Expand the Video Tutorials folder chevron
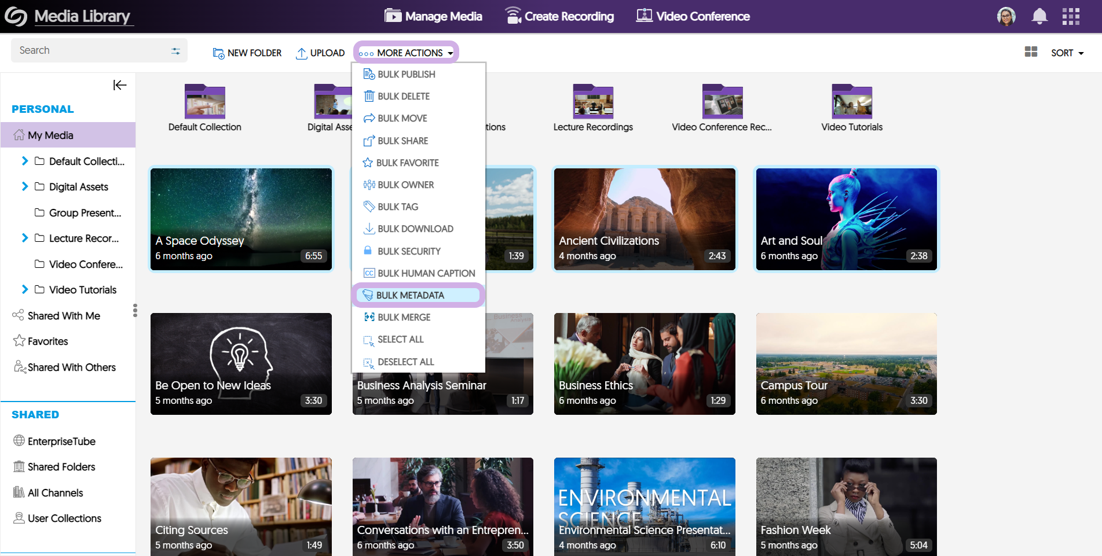1102x556 pixels. [25, 289]
